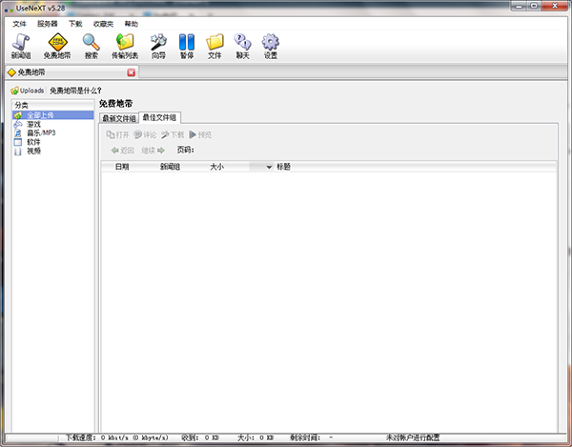Select the 音乐/MP3 category

coord(42,133)
